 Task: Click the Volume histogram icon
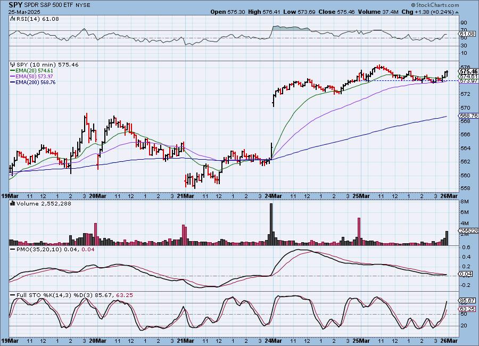pyautogui.click(x=13, y=203)
